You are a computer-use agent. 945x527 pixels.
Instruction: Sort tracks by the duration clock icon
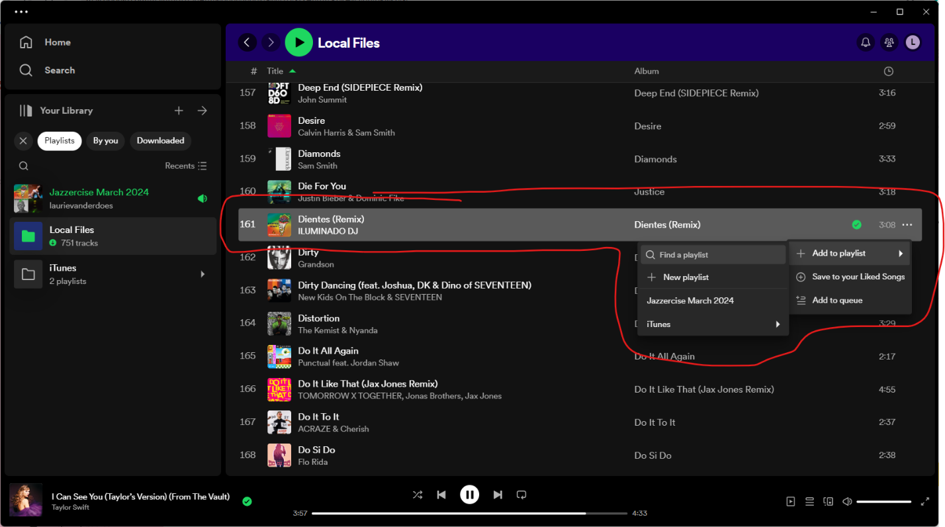(x=889, y=72)
